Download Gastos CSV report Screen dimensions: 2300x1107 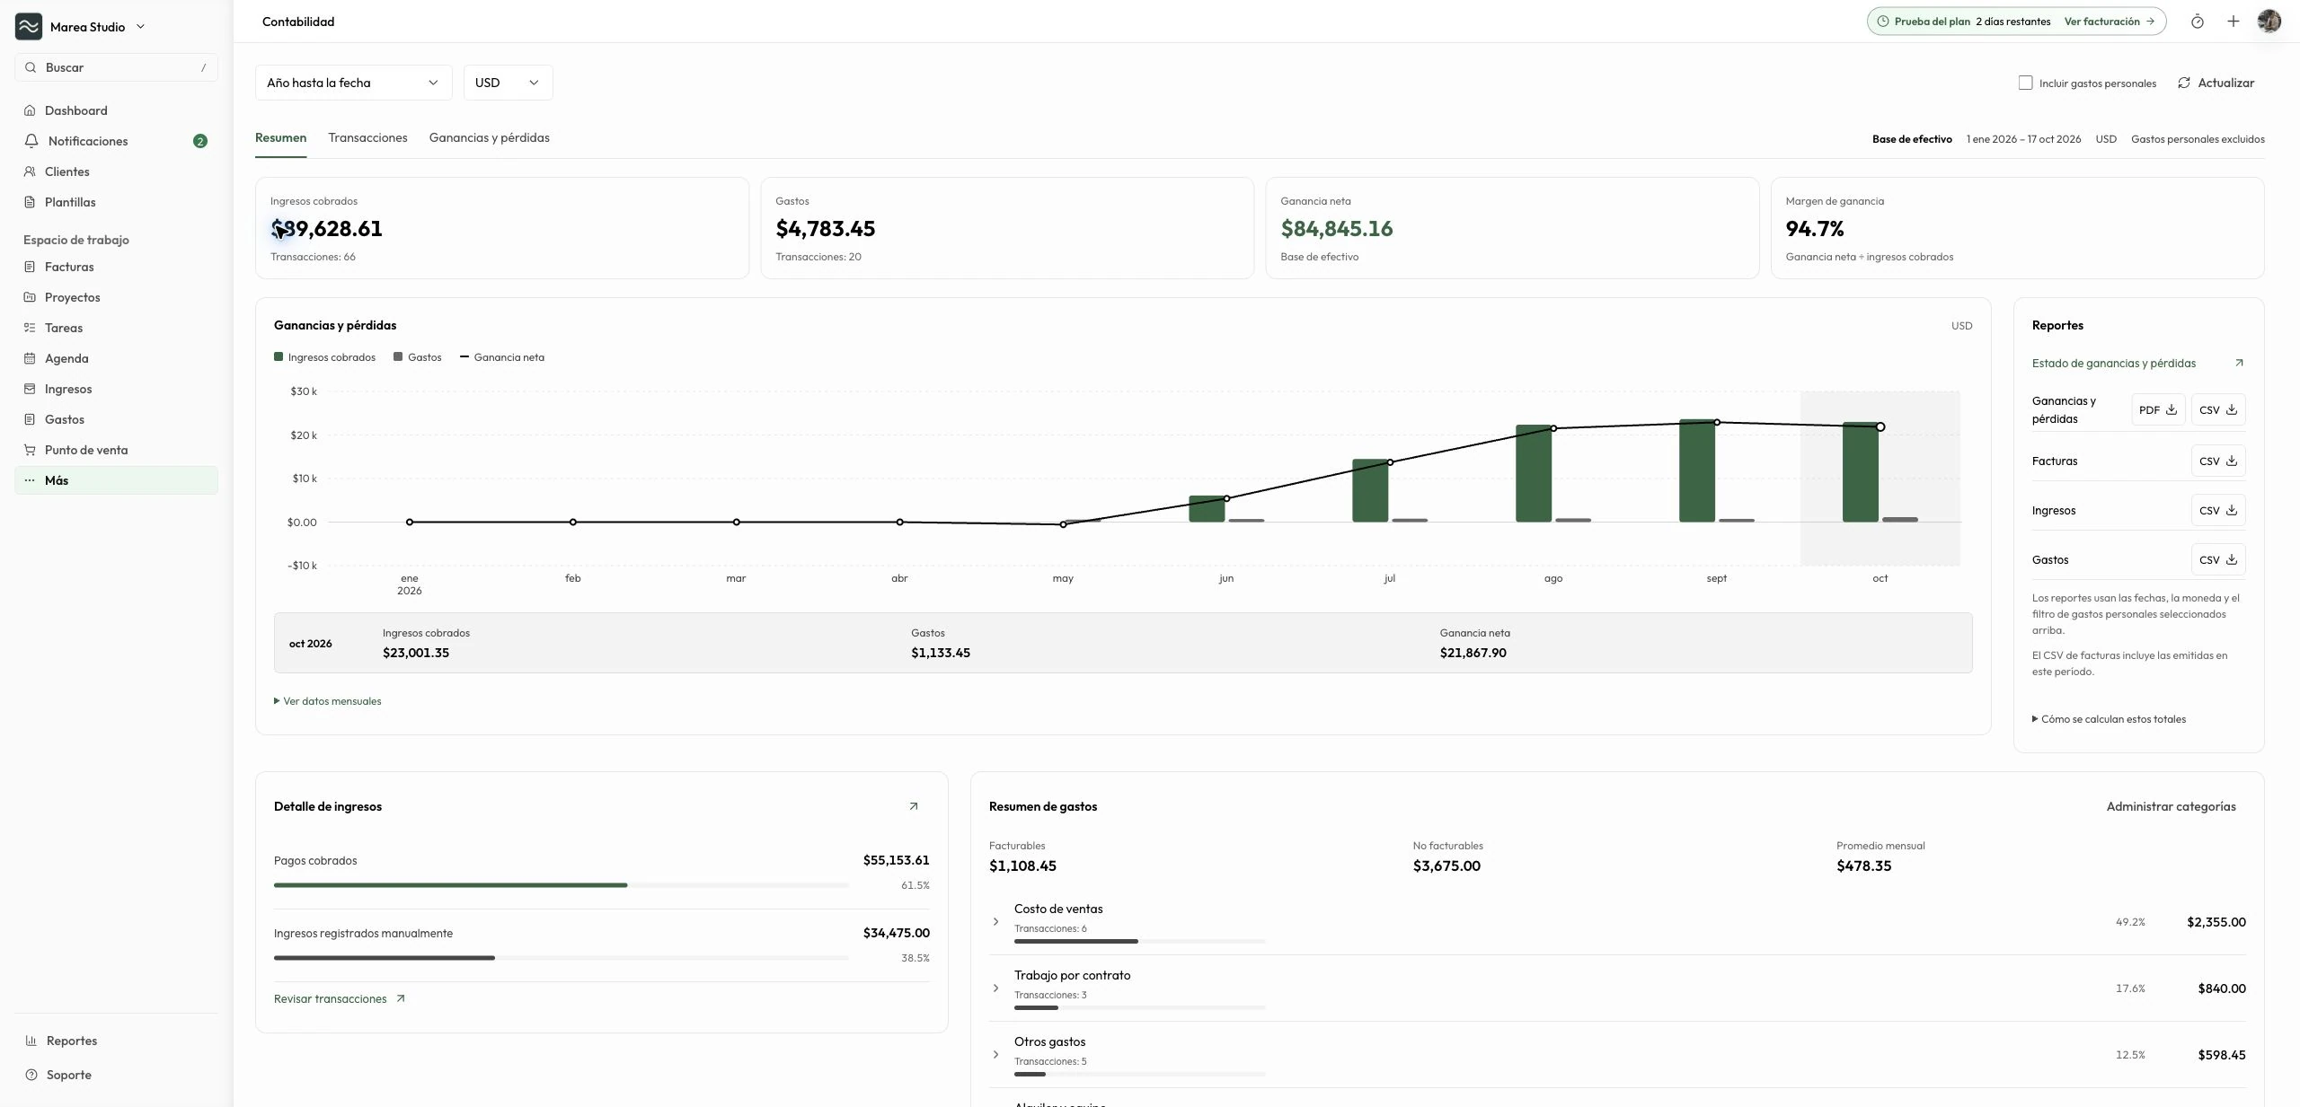pos(2217,560)
